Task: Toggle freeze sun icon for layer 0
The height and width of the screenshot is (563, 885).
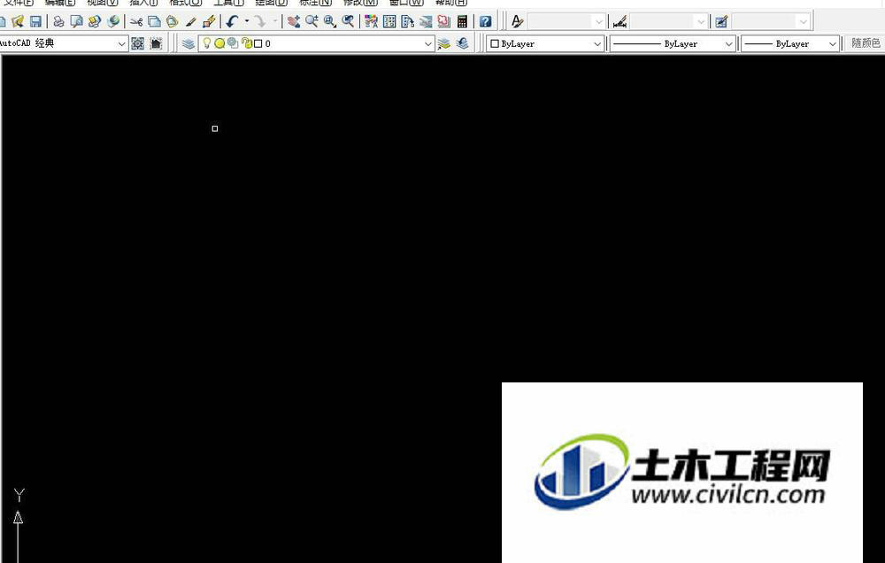Action: [219, 42]
